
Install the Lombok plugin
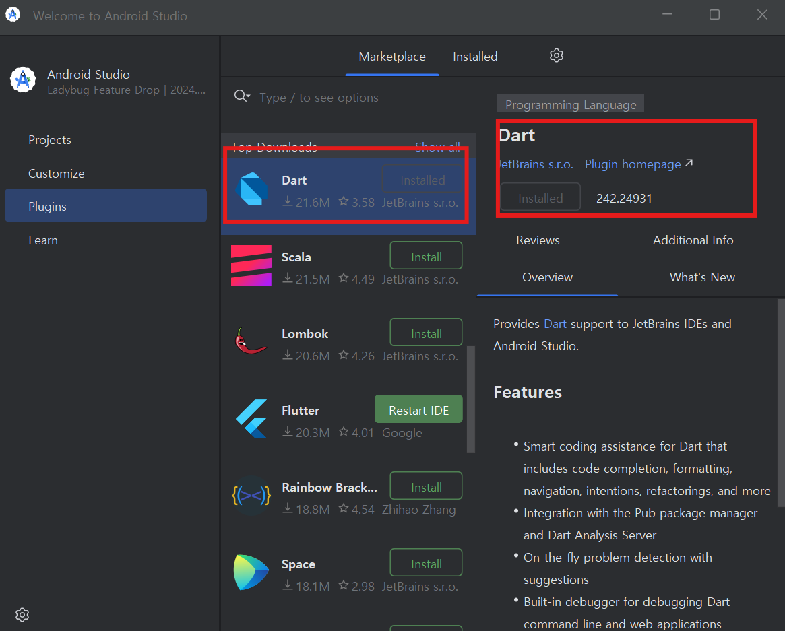(426, 333)
